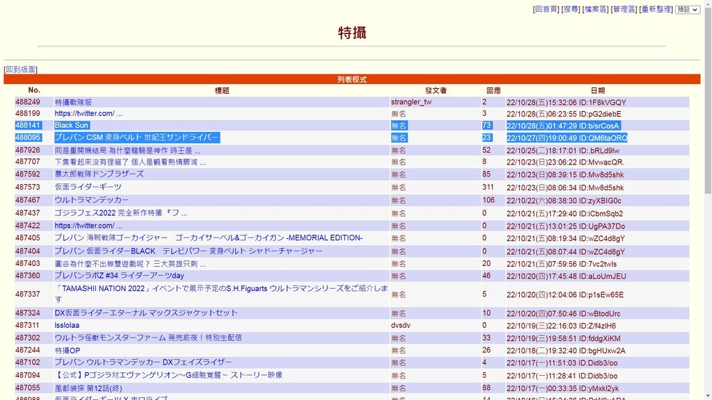Open the ゴジラフェス2022 thread
Screen dimensions: 712x400
(121, 213)
